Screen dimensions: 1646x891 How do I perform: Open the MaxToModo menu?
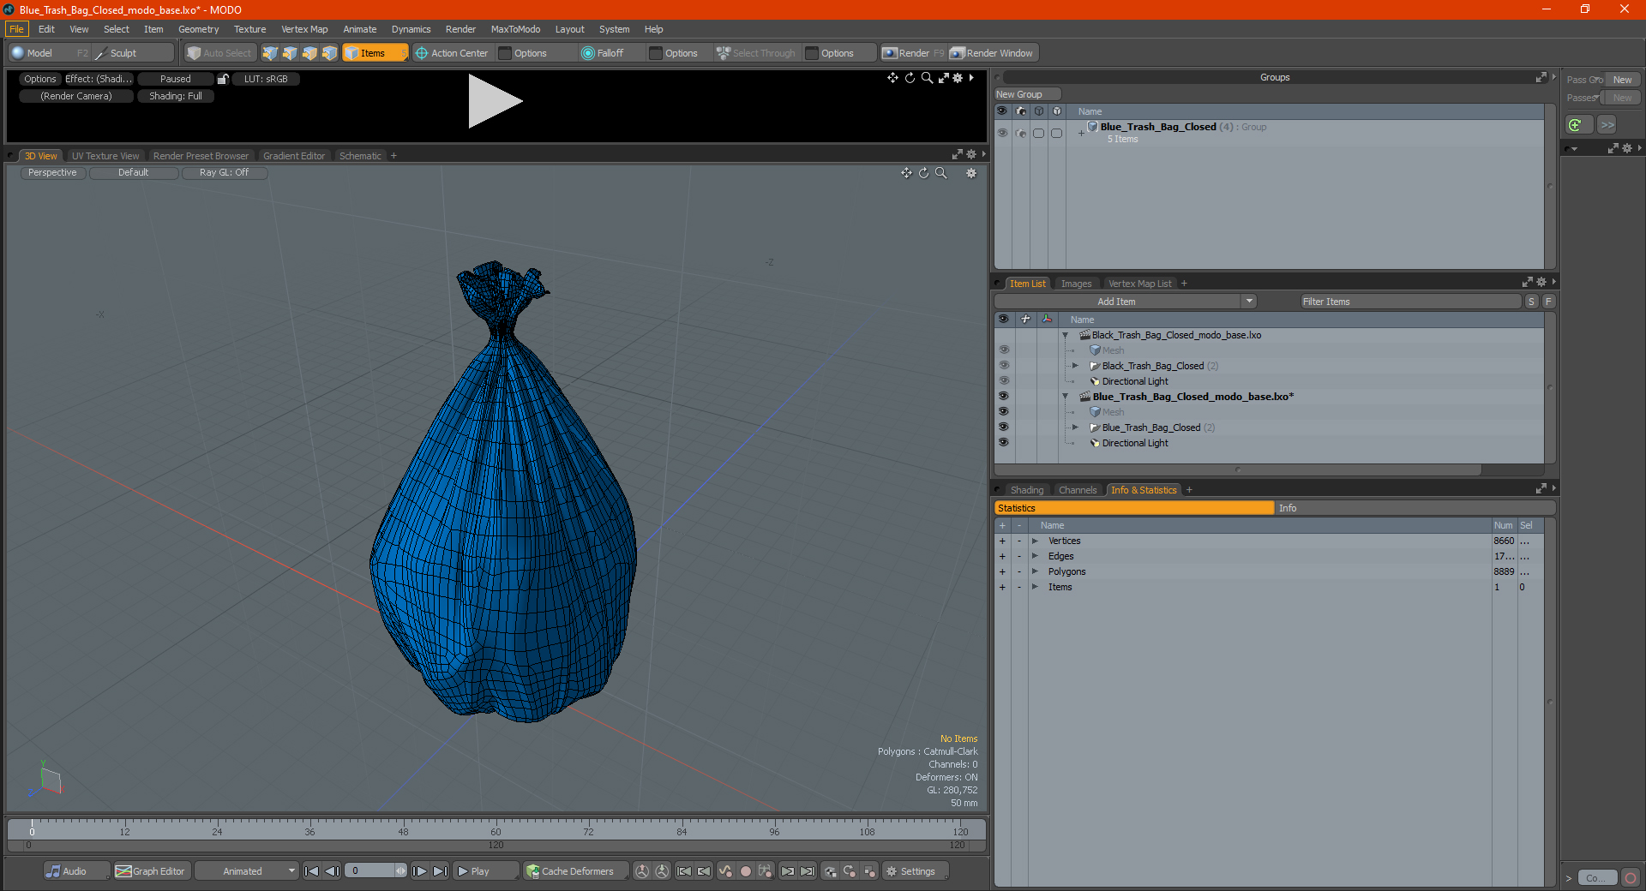coord(515,29)
